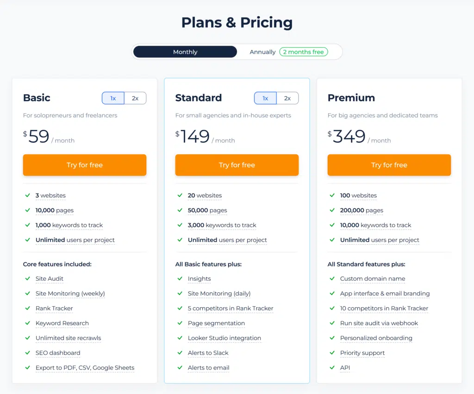474x394 pixels.
Task: Click checkmark next to Custom domain name
Action: tap(332, 279)
